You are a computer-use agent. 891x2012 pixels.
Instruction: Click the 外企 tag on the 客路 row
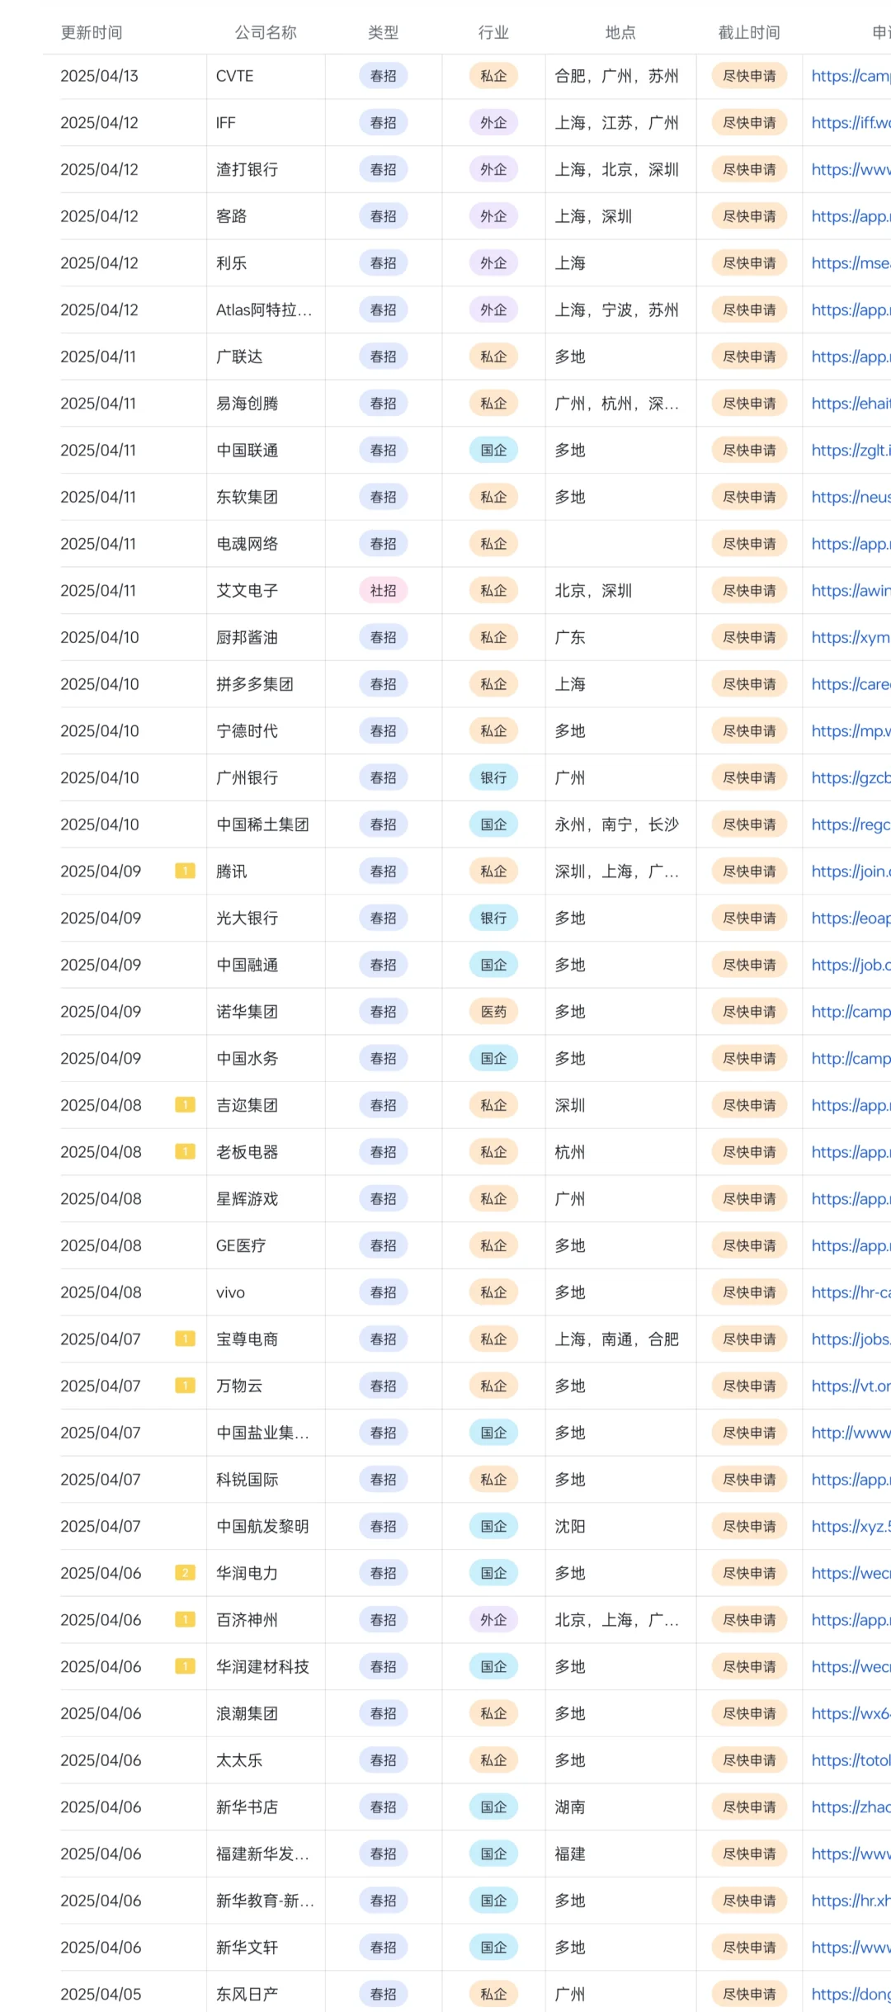493,216
